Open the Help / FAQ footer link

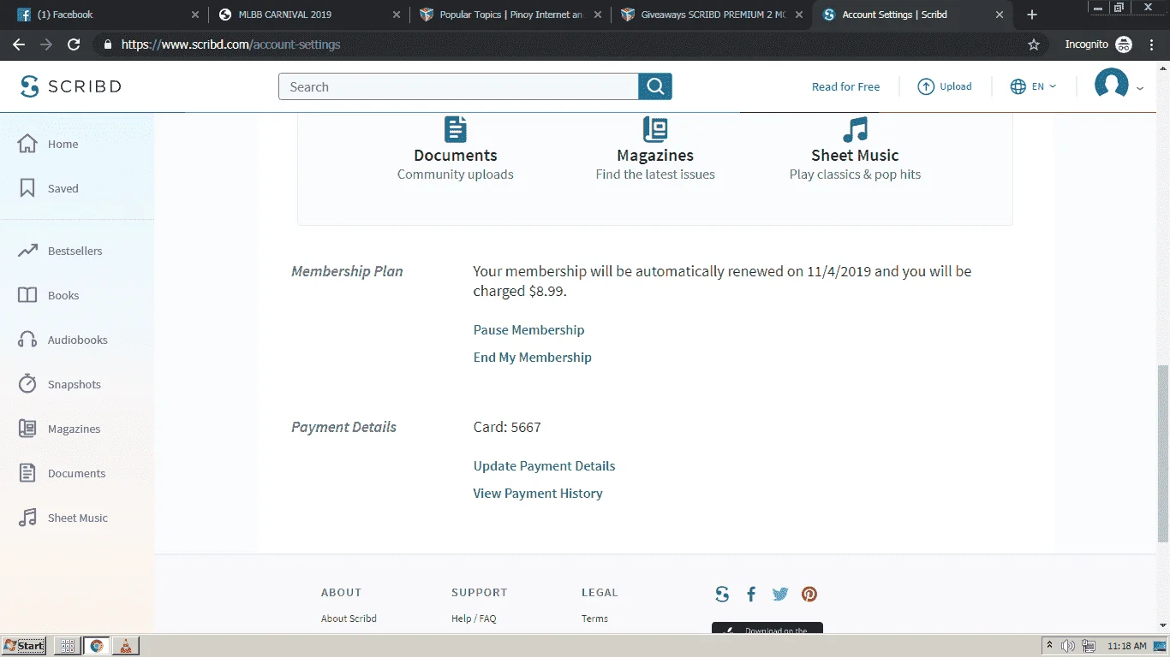pyautogui.click(x=474, y=619)
